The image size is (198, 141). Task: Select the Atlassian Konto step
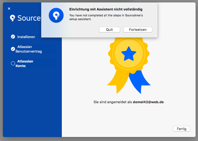click(24, 64)
